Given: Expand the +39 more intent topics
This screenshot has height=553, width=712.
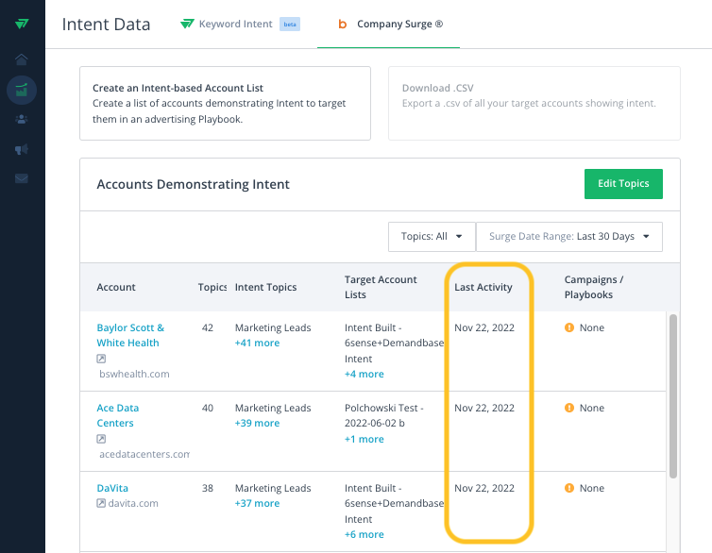Looking at the screenshot, I should click(258, 424).
